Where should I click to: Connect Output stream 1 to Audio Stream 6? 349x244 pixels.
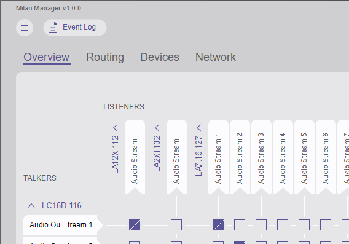pos(326,225)
